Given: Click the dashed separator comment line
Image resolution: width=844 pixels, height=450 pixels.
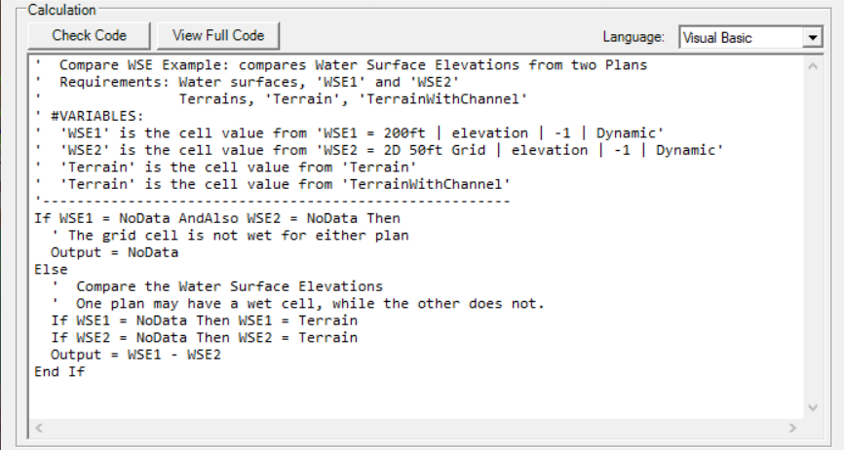Looking at the screenshot, I should pos(273,201).
